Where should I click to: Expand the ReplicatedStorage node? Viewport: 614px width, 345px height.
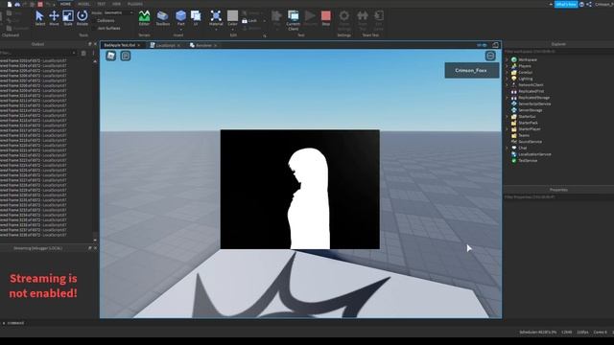[x=508, y=98]
